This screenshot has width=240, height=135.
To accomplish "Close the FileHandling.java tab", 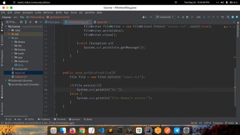I will (x=90, y=22).
